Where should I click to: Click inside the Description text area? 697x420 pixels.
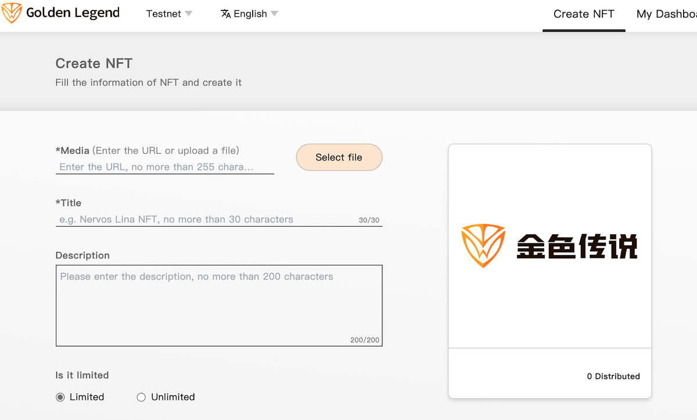click(219, 306)
